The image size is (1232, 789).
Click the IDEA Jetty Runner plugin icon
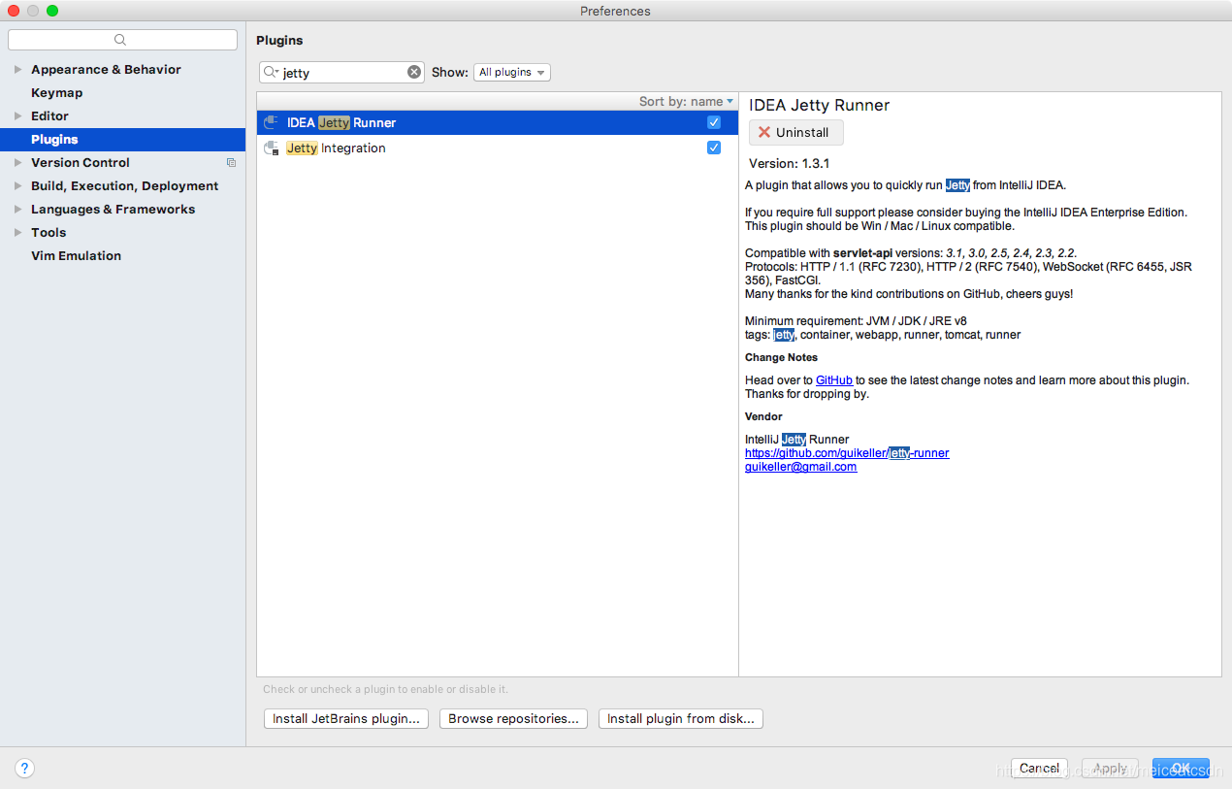(272, 122)
